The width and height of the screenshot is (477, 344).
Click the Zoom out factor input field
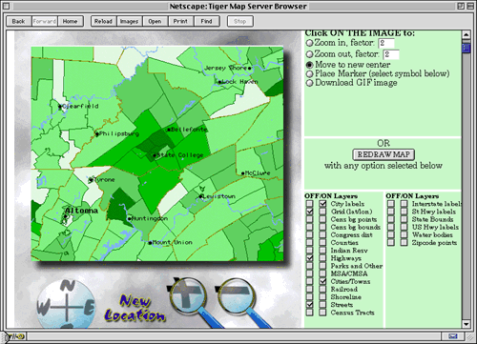pos(391,54)
